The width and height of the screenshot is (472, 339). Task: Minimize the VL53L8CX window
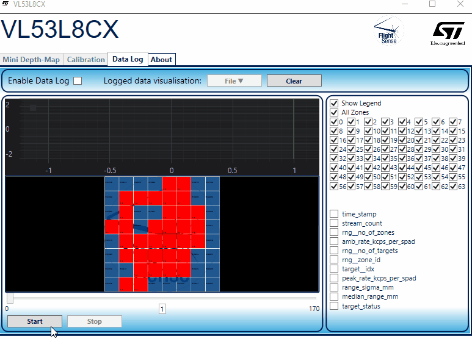(405, 4)
